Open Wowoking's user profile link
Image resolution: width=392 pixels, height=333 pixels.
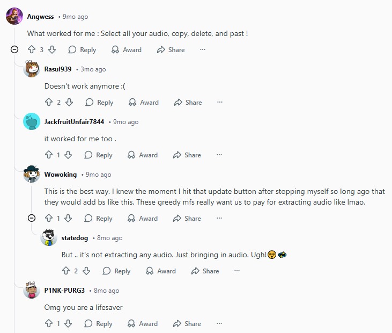(x=60, y=175)
